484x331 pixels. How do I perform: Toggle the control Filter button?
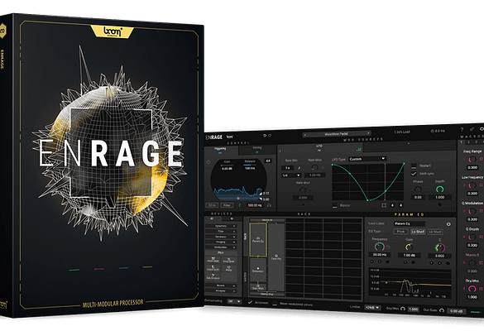click(227, 205)
